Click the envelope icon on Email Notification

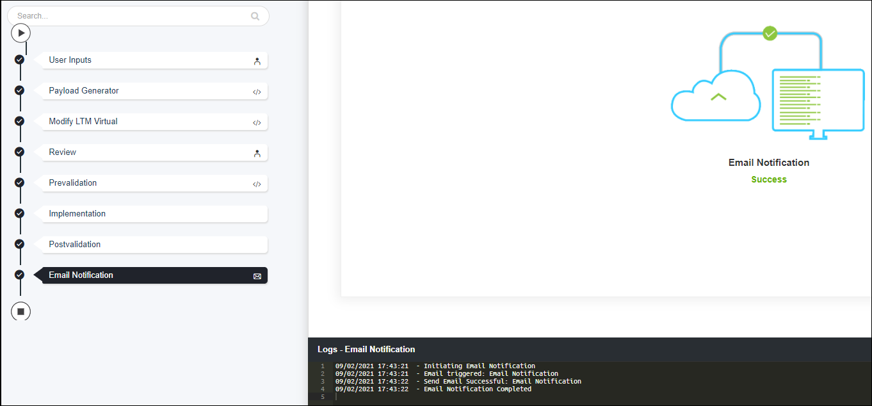(x=257, y=276)
